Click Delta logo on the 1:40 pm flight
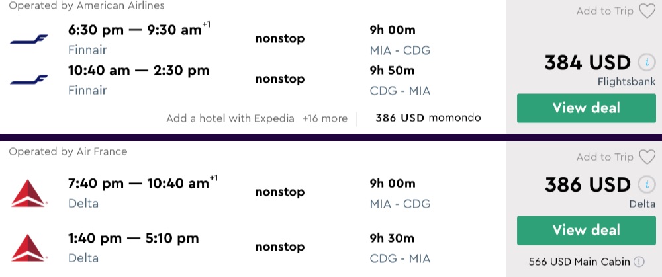 click(x=28, y=247)
